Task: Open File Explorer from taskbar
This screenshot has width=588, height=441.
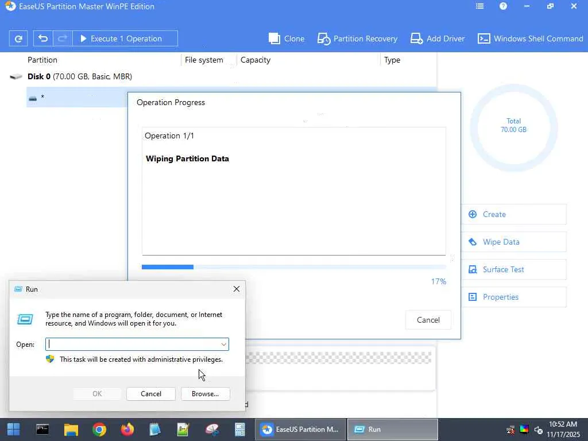Action: pos(71,430)
